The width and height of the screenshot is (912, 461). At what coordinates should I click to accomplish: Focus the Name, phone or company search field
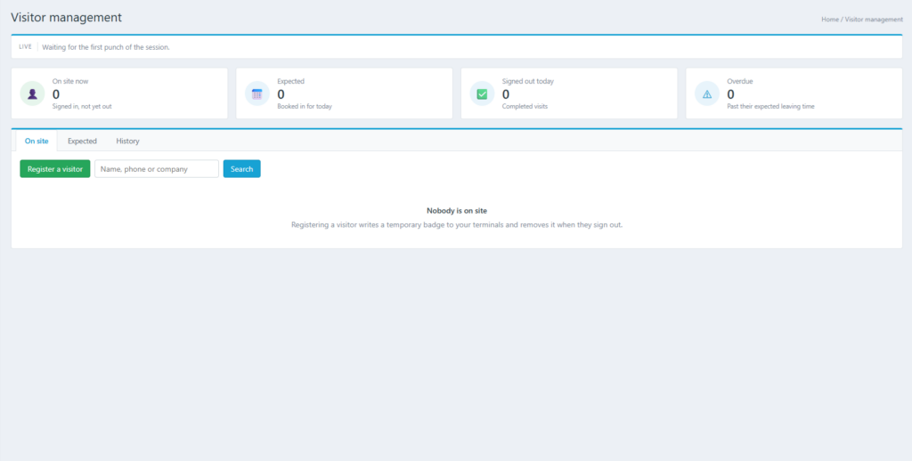point(157,168)
